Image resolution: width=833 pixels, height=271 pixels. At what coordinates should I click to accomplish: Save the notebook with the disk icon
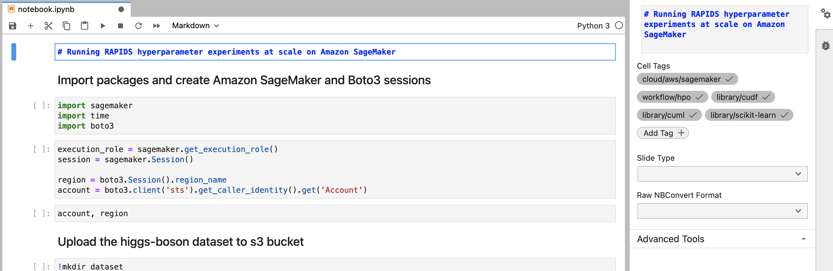click(x=13, y=26)
